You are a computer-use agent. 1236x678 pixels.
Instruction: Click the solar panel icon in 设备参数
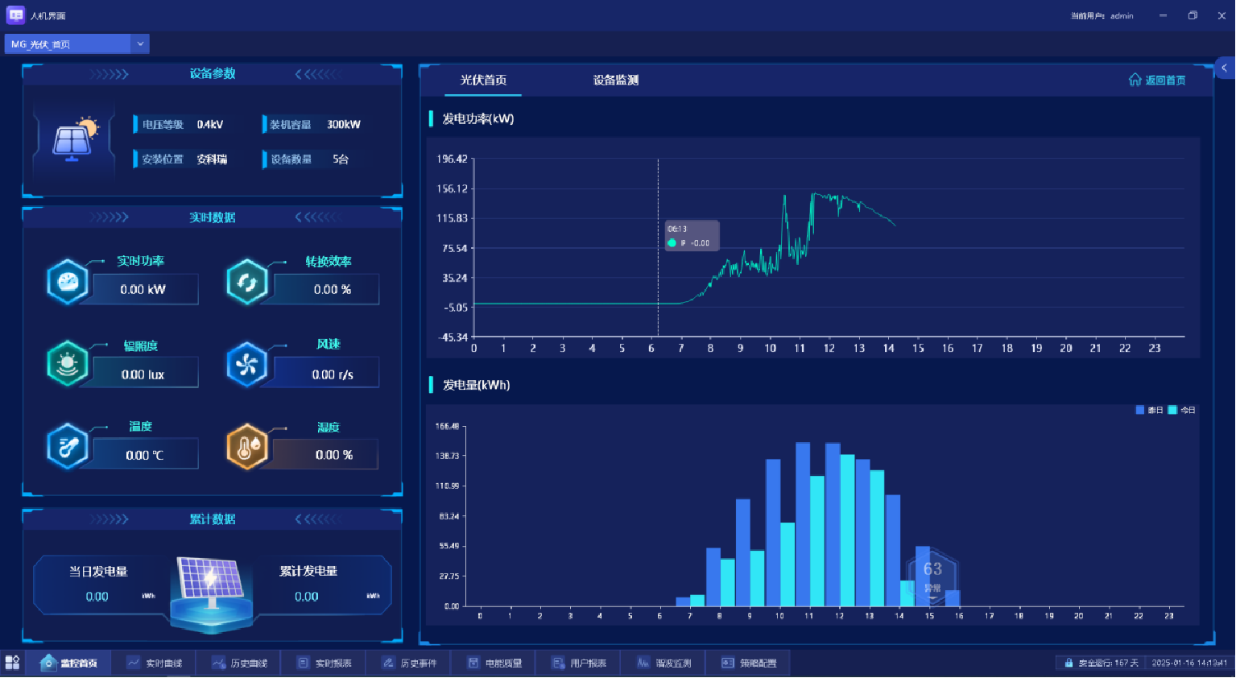[x=75, y=139]
